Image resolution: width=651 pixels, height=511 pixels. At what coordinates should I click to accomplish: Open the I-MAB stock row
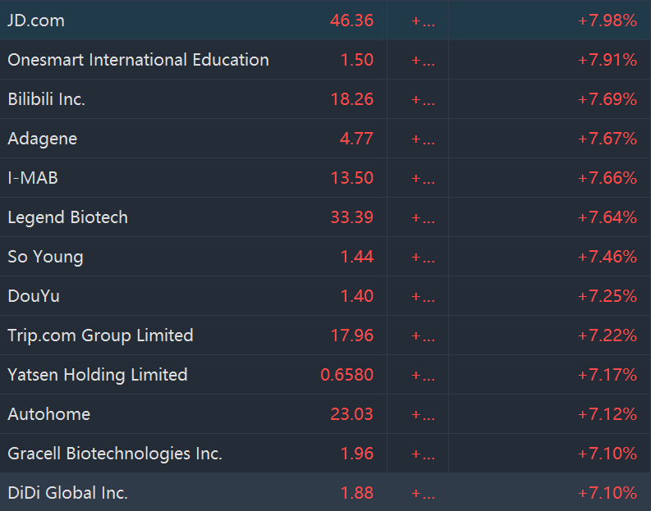pyautogui.click(x=33, y=178)
